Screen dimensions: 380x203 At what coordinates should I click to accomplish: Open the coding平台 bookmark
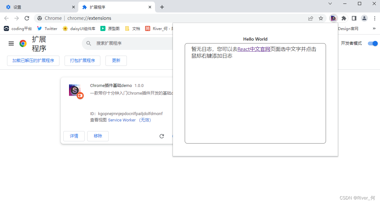[x=18, y=29]
